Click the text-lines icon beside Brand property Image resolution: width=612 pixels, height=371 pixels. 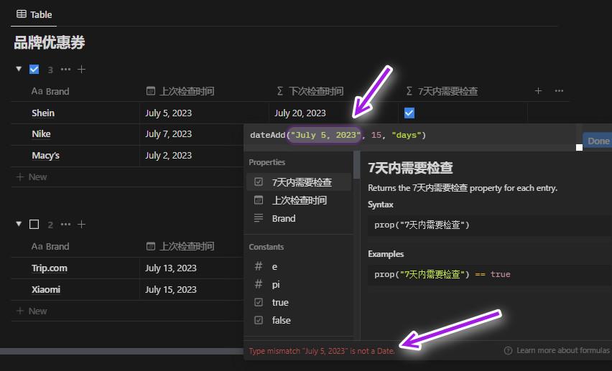259,218
